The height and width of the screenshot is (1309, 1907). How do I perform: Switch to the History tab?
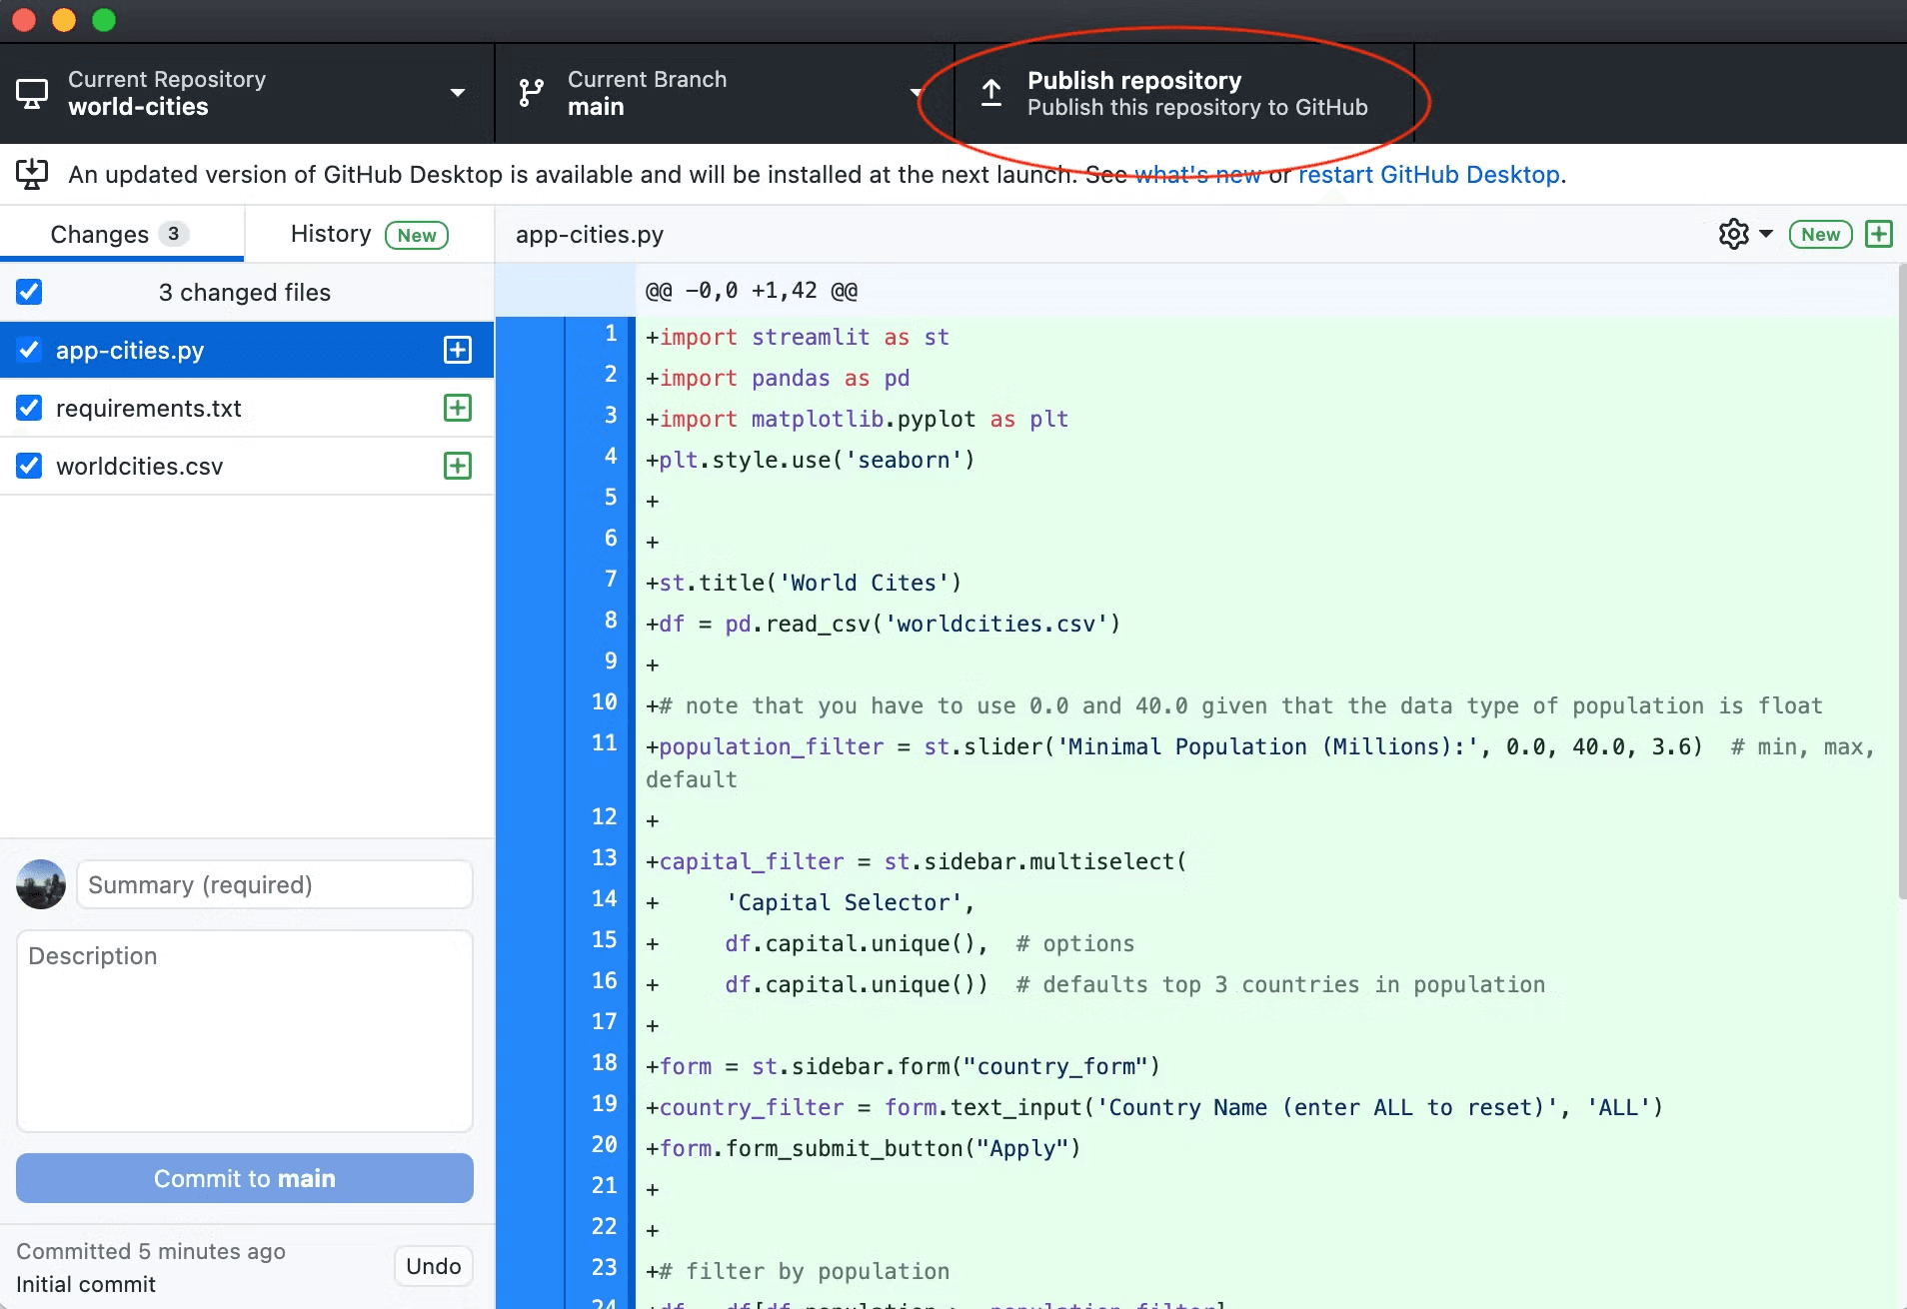click(x=370, y=234)
